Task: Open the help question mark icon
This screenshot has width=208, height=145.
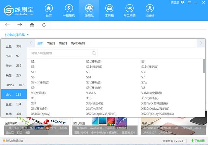Action: point(182,2)
